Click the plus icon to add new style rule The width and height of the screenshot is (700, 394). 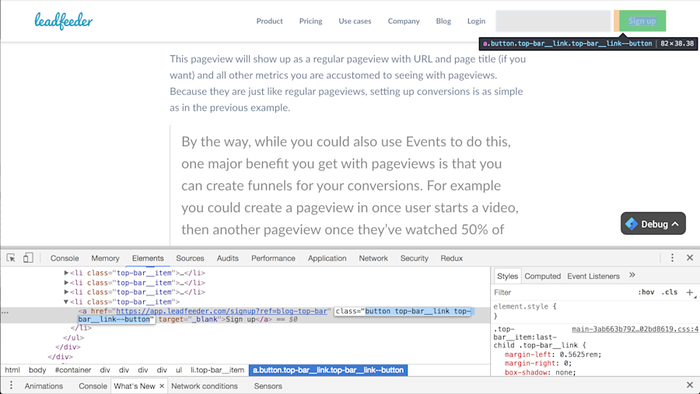tap(690, 292)
